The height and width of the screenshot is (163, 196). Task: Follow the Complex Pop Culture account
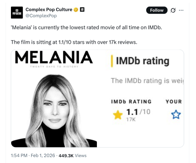point(157,10)
